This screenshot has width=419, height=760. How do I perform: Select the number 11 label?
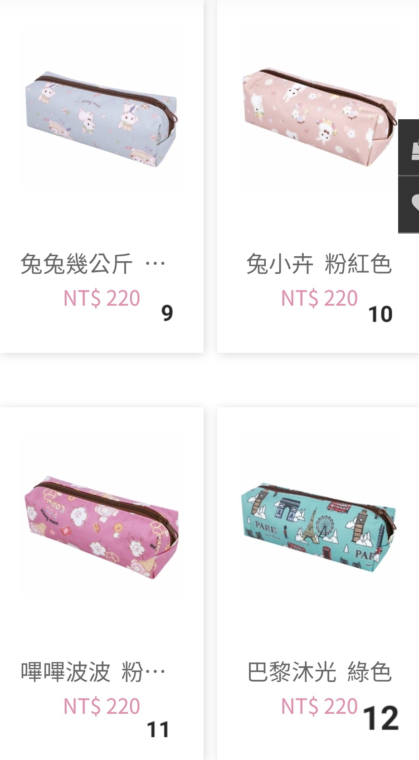(158, 730)
